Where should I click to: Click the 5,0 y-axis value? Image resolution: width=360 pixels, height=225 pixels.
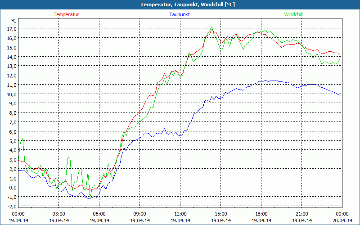(13, 141)
